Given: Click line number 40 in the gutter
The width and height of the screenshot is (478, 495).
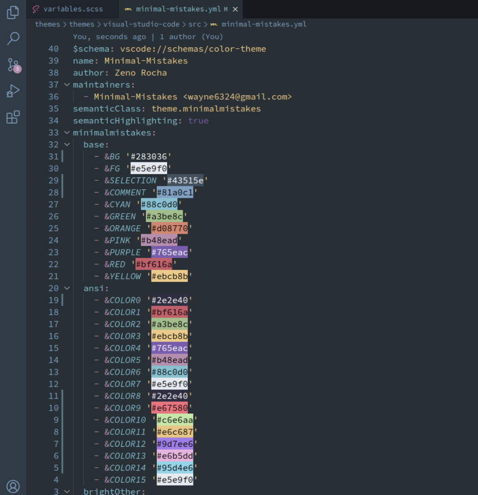Looking at the screenshot, I should click(53, 49).
